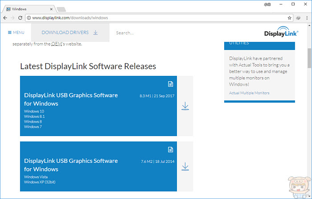Image resolution: width=312 pixels, height=199 pixels.
Task: Click the 'Windows XP (32bit)' text
Action: click(x=40, y=182)
